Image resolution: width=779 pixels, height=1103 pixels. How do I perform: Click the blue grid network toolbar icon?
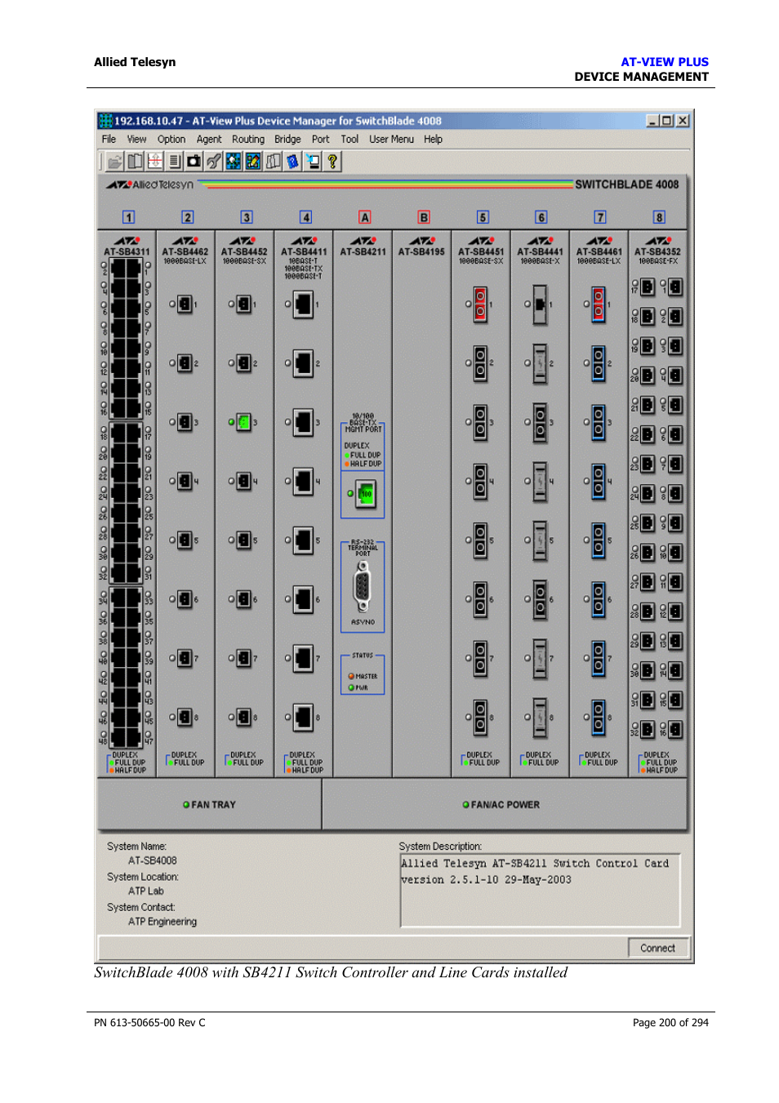tap(234, 162)
